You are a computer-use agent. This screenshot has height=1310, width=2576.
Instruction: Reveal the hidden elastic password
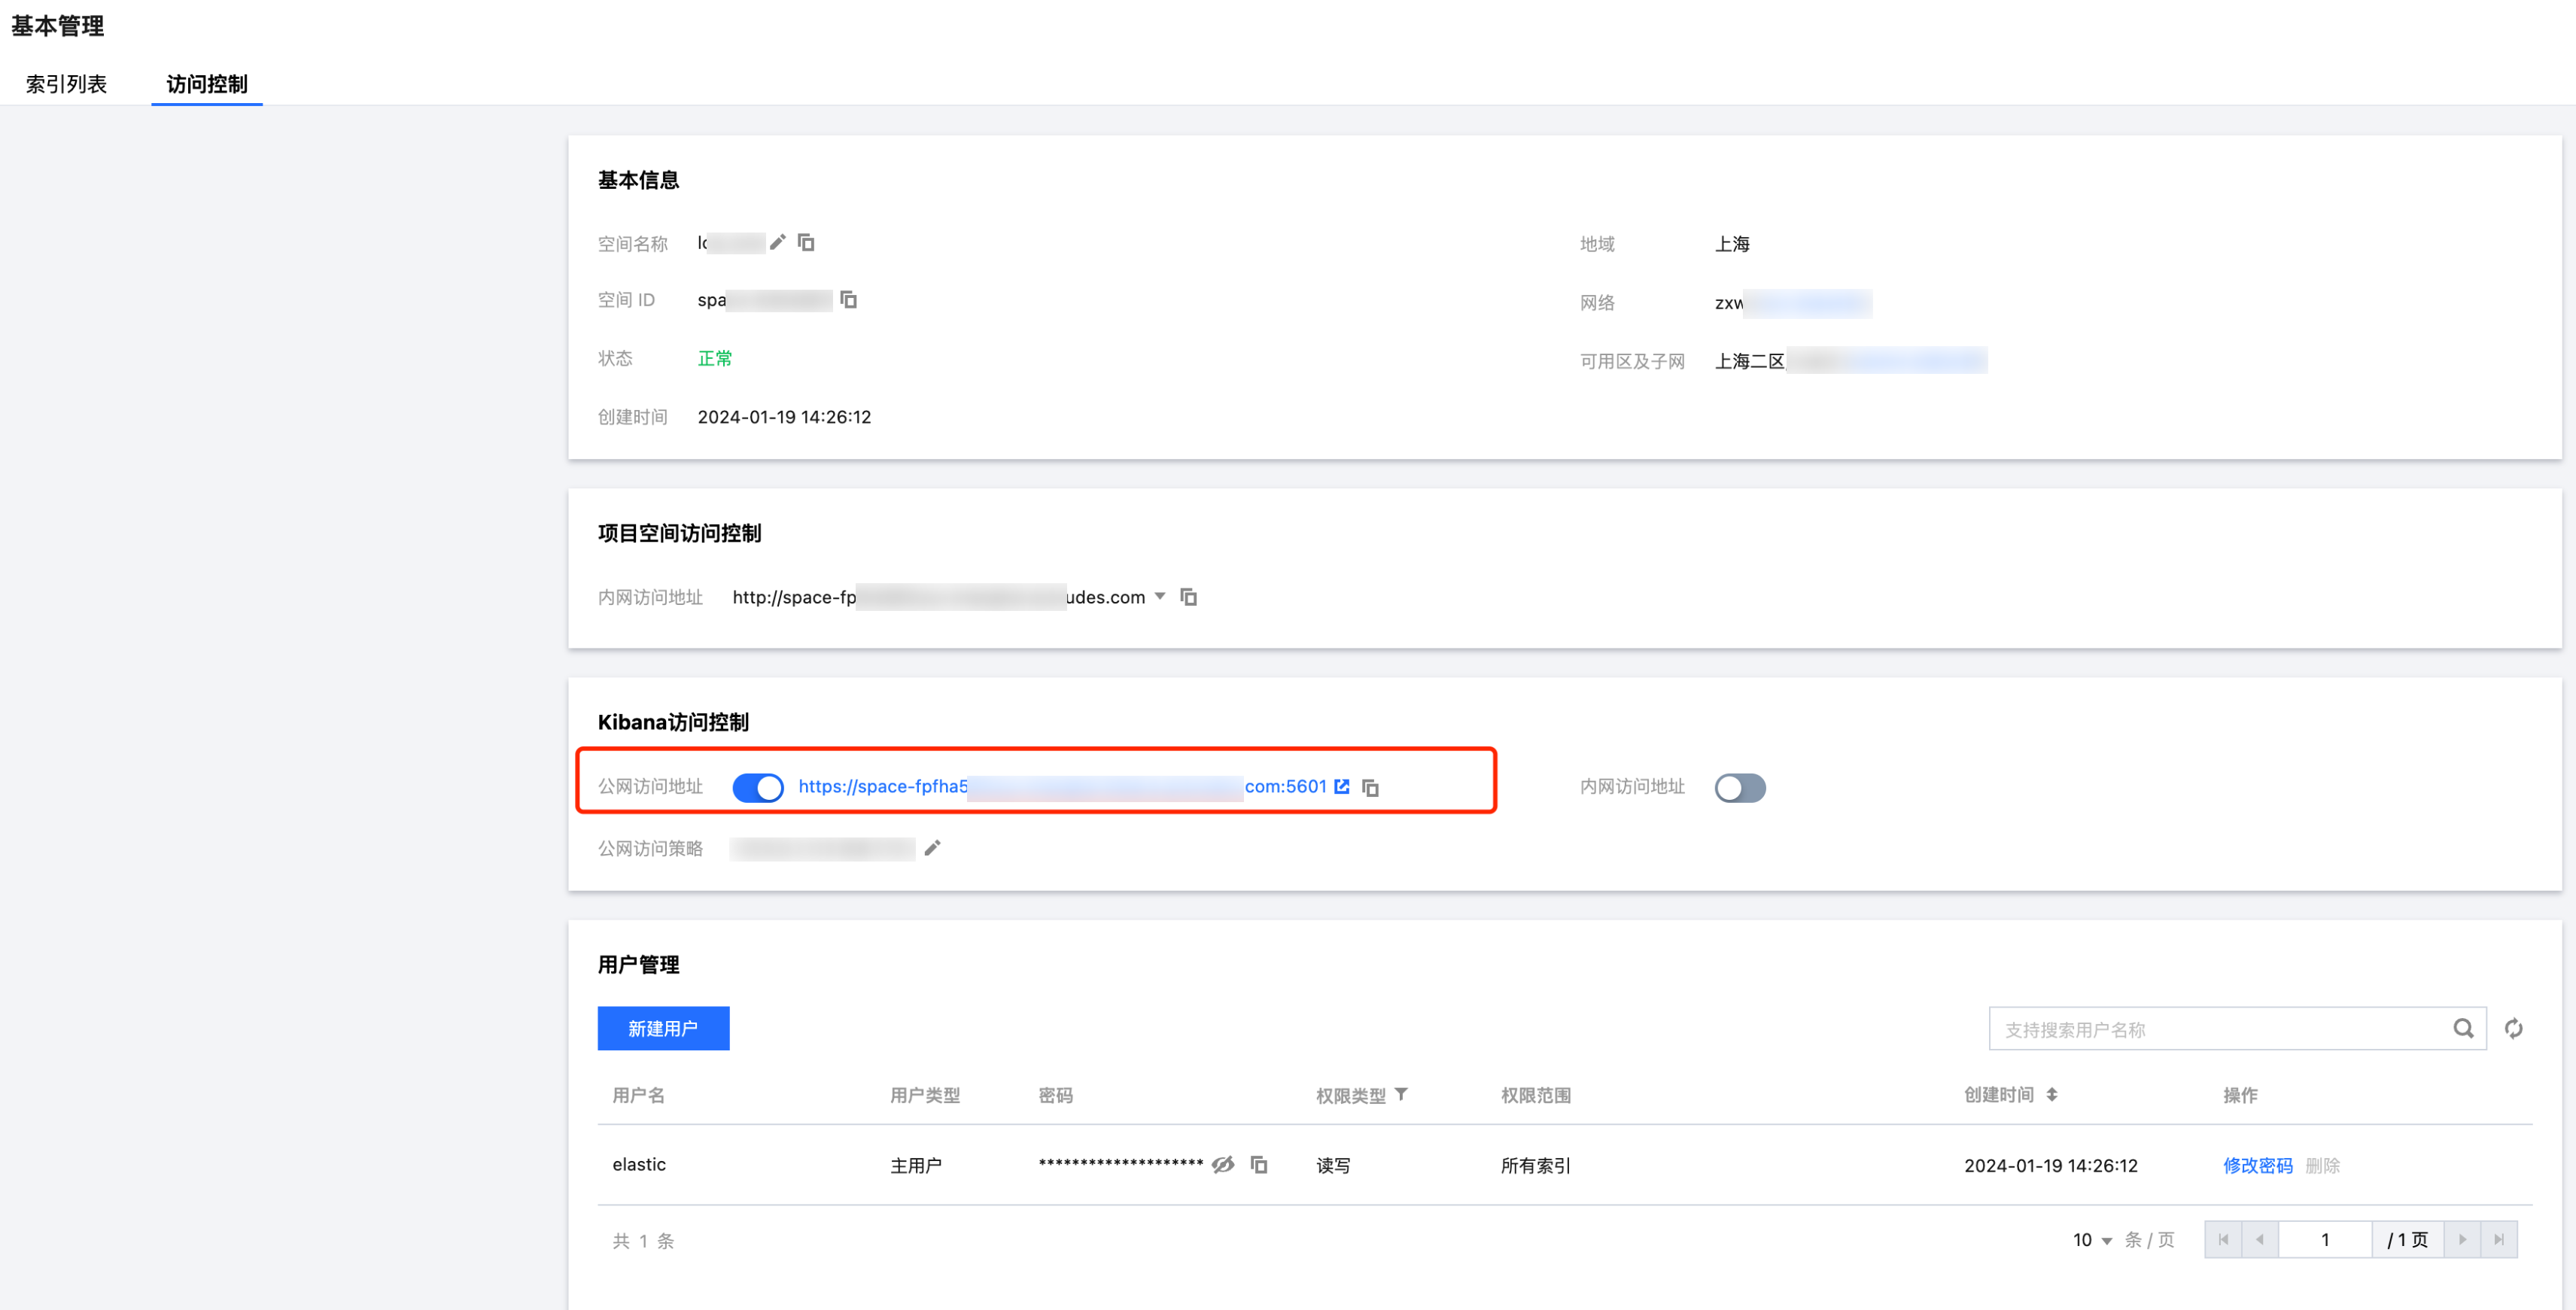(1223, 1165)
